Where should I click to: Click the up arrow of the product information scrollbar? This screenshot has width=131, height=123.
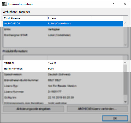click(x=125, y=62)
